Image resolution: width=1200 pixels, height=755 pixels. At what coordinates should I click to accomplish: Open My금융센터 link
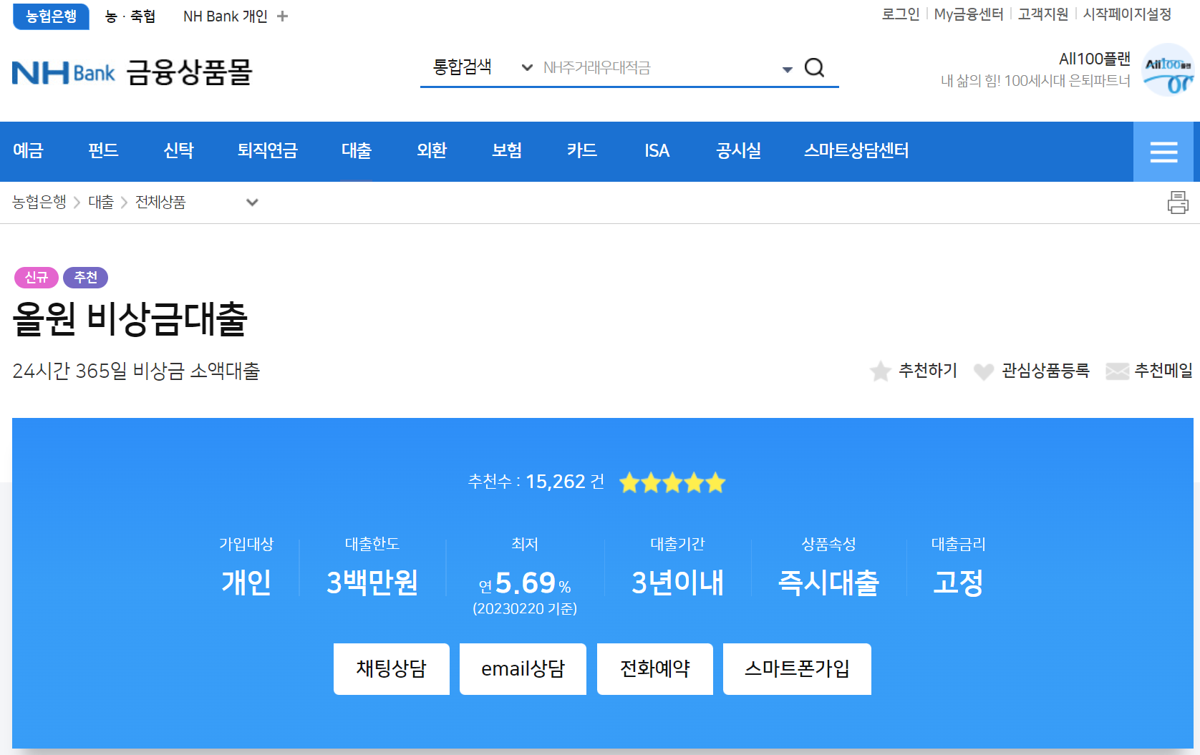click(x=969, y=14)
